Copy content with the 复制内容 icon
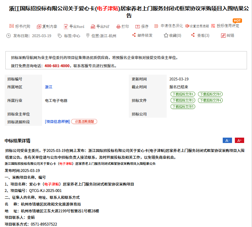 (x=39, y=26)
